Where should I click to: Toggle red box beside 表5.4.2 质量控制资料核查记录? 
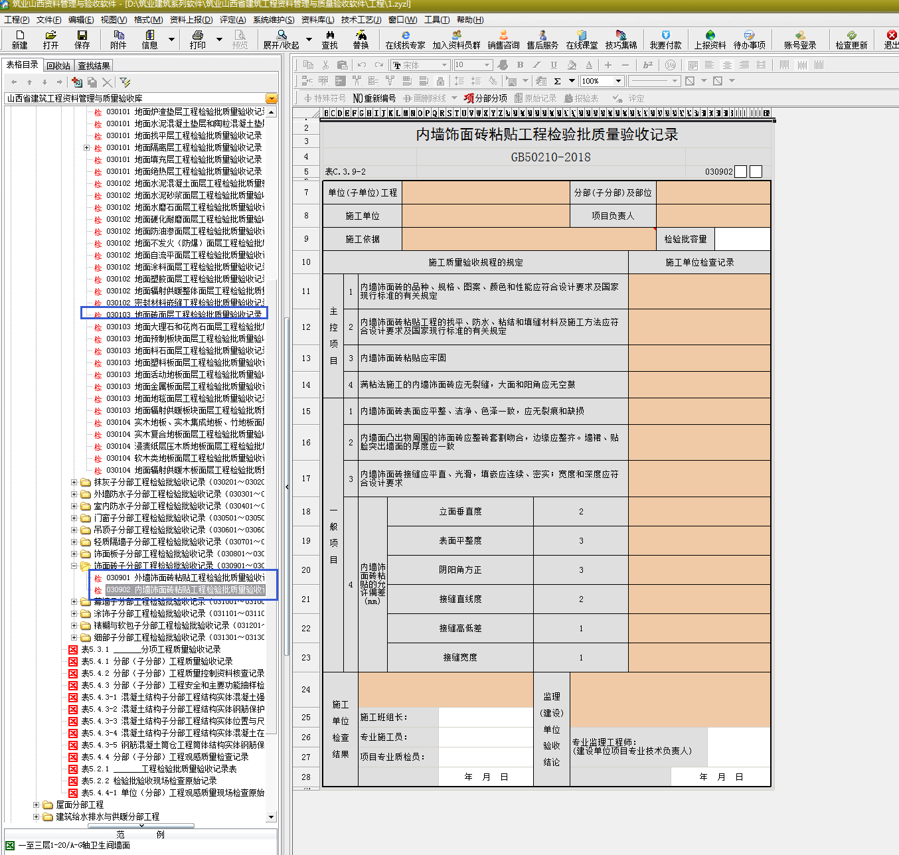point(73,673)
